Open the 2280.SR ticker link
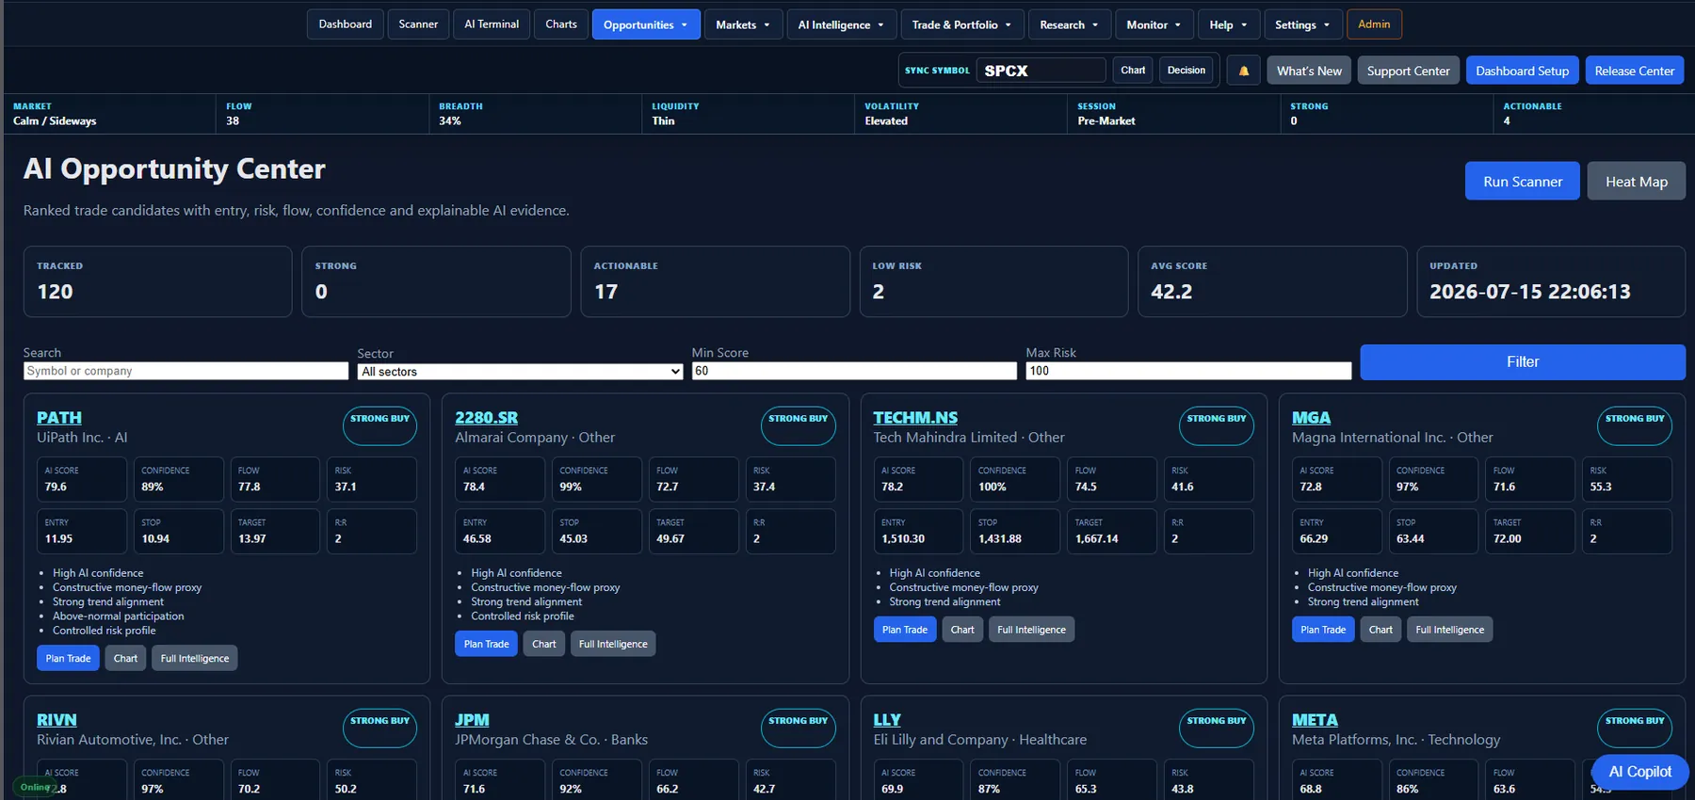 tap(486, 418)
